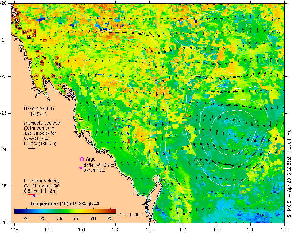Click the colorbar tick label 27
This screenshot has width=292, height=233.
(77, 218)
